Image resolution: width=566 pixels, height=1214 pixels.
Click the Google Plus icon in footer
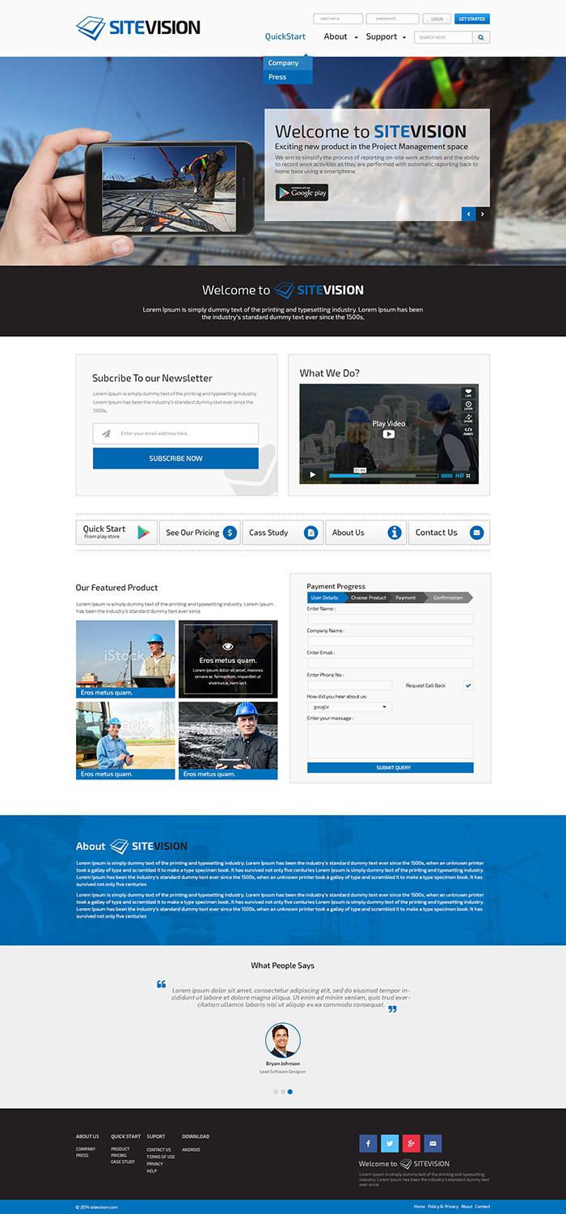412,1144
